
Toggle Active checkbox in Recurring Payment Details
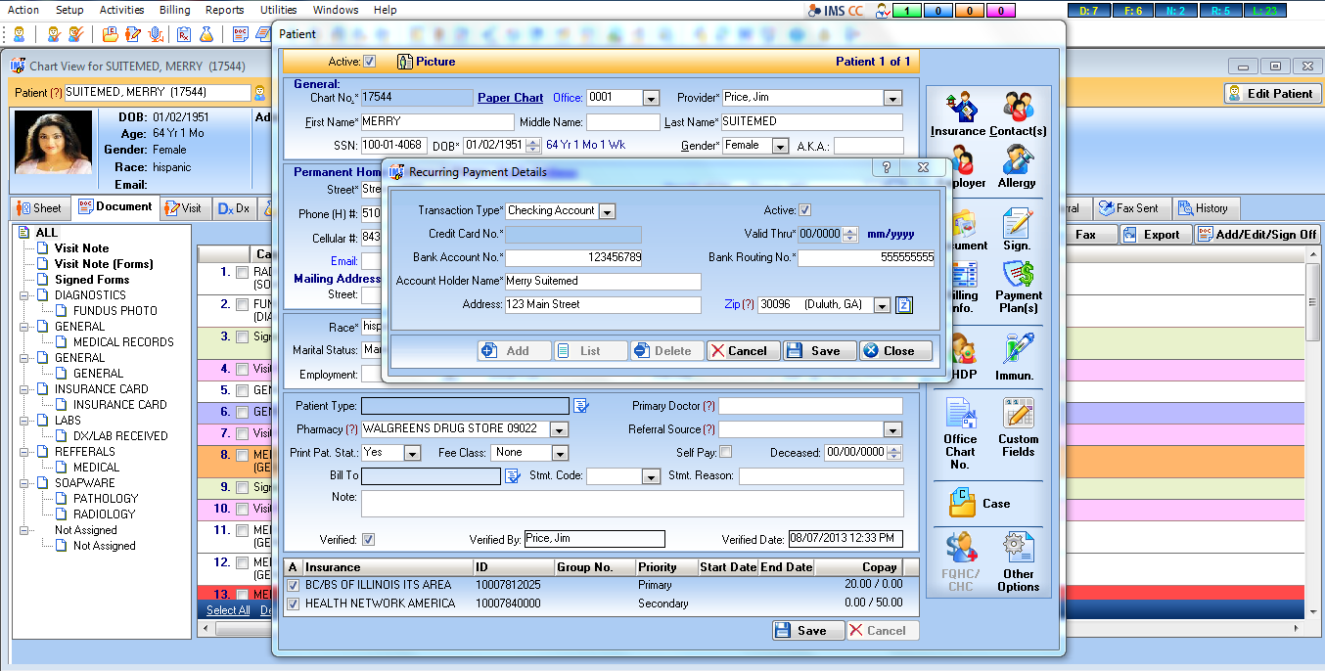pyautogui.click(x=804, y=210)
